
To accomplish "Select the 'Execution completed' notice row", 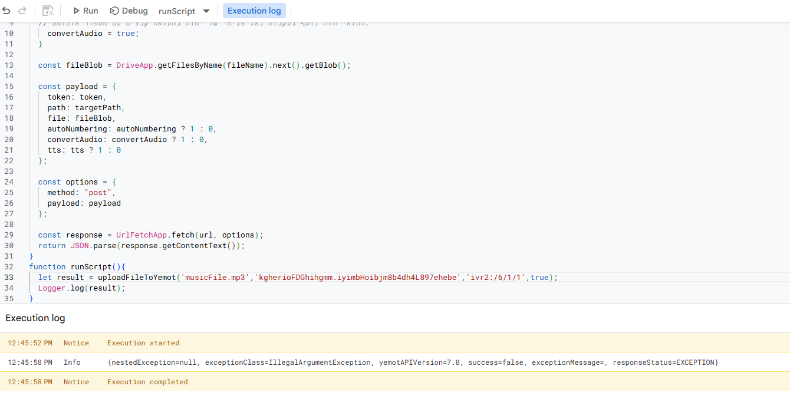I will [395, 382].
